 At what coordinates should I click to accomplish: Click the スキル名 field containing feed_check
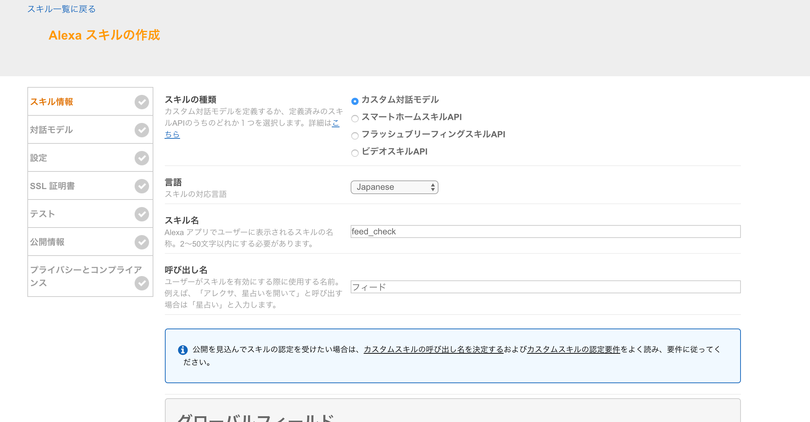546,231
